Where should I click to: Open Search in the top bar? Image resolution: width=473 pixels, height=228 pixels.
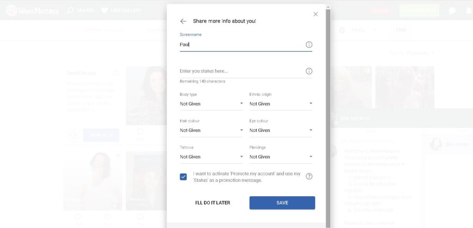click(x=81, y=10)
